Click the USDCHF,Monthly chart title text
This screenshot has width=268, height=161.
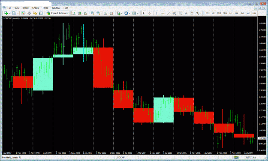point(12,18)
